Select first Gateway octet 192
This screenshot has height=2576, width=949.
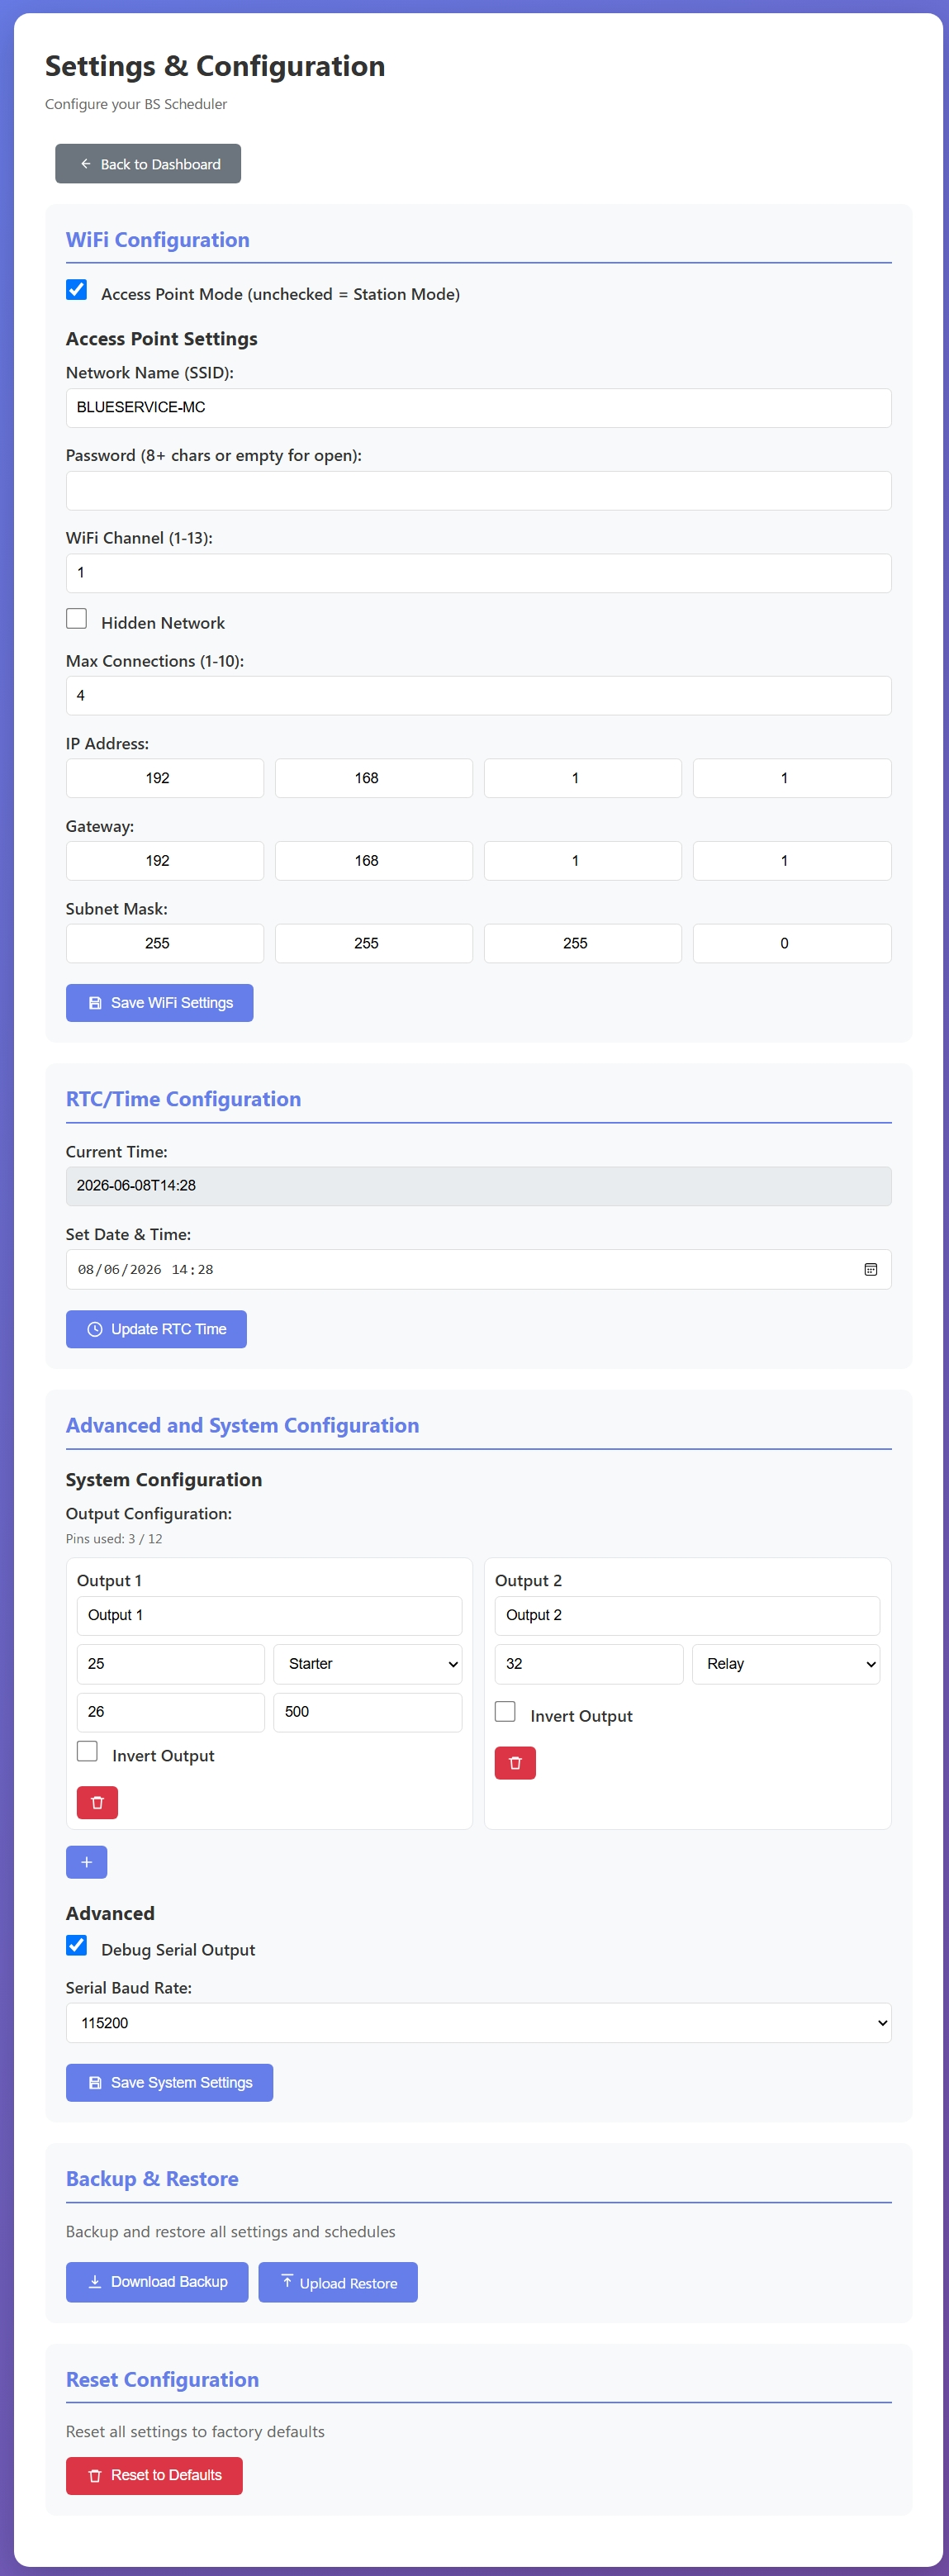pos(165,861)
